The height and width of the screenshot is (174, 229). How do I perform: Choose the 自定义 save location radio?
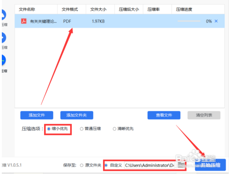113,165
